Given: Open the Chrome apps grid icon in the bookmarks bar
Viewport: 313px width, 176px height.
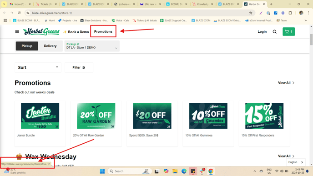Looking at the screenshot, I should [5, 20].
